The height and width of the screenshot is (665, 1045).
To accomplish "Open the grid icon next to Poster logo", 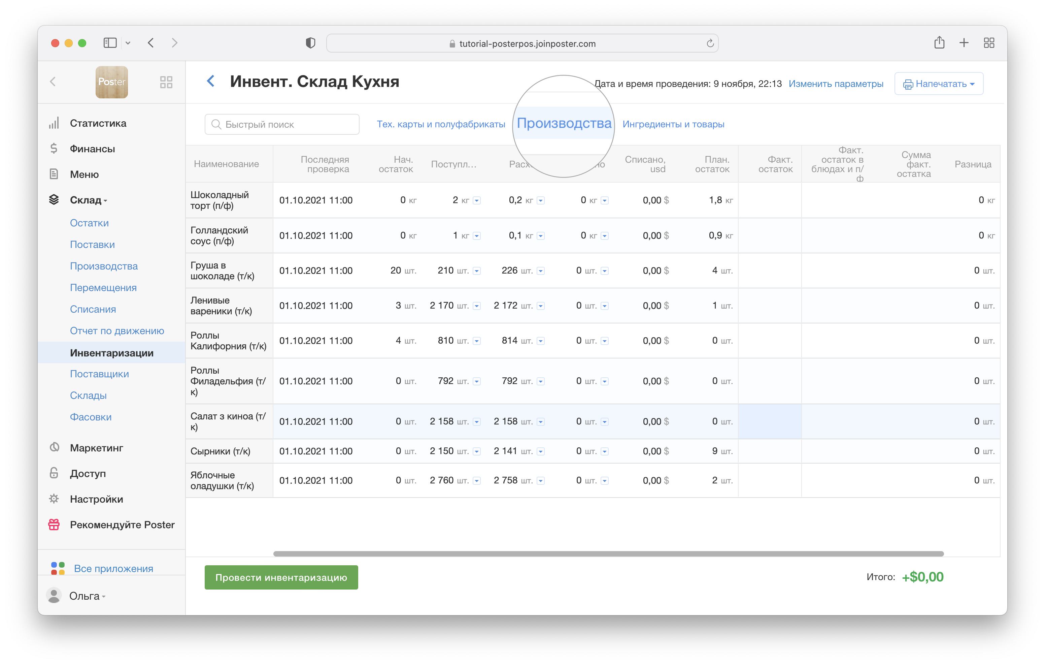I will 166,82.
